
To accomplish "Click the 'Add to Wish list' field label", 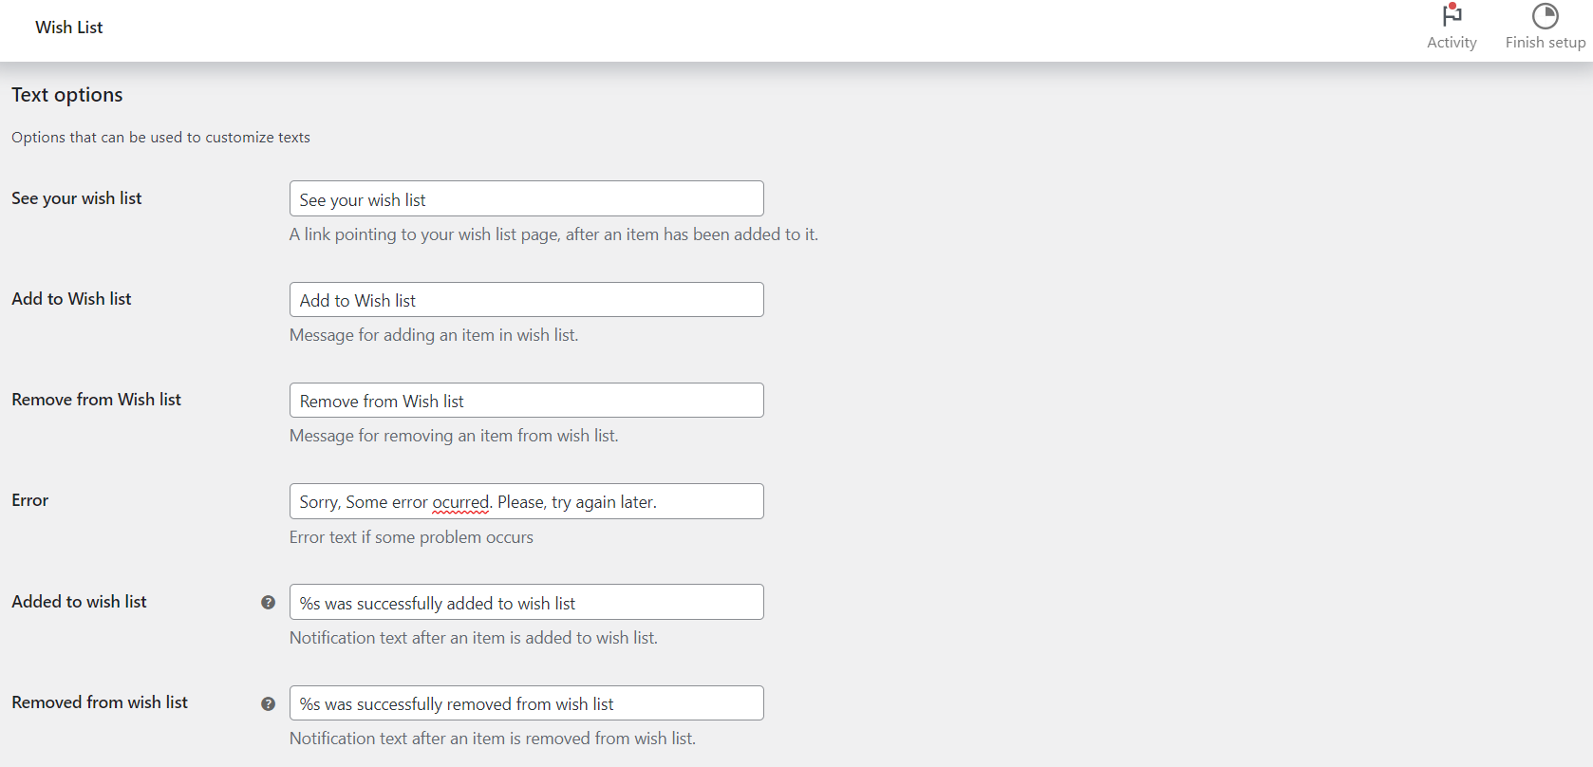I will point(71,299).
